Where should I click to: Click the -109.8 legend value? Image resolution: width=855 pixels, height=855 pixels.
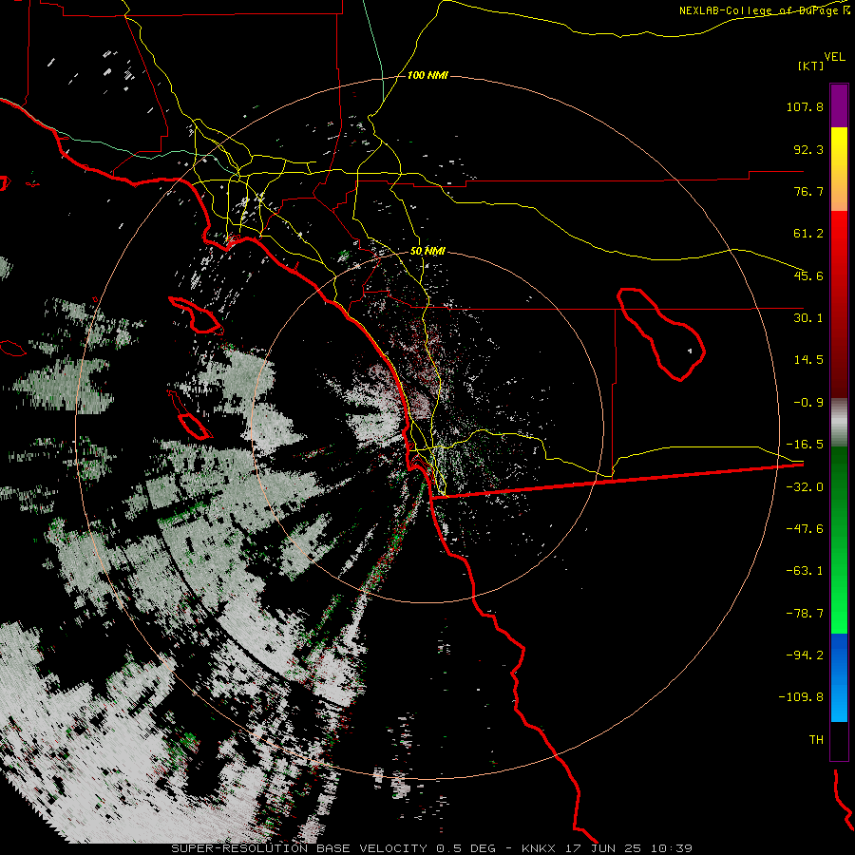(x=801, y=697)
